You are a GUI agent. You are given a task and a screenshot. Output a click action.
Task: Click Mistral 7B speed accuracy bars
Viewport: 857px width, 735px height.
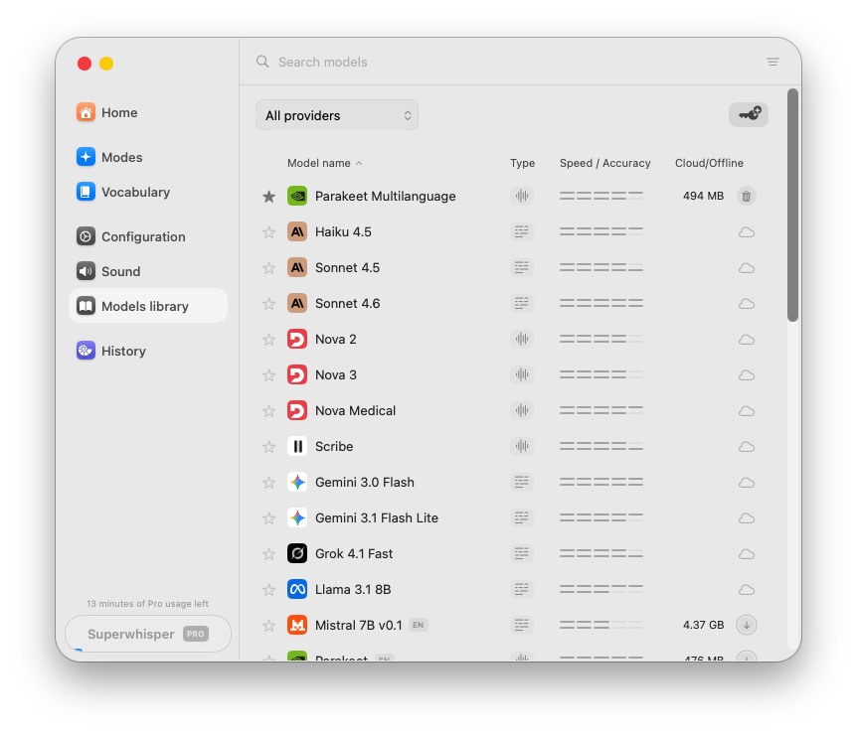coord(601,625)
